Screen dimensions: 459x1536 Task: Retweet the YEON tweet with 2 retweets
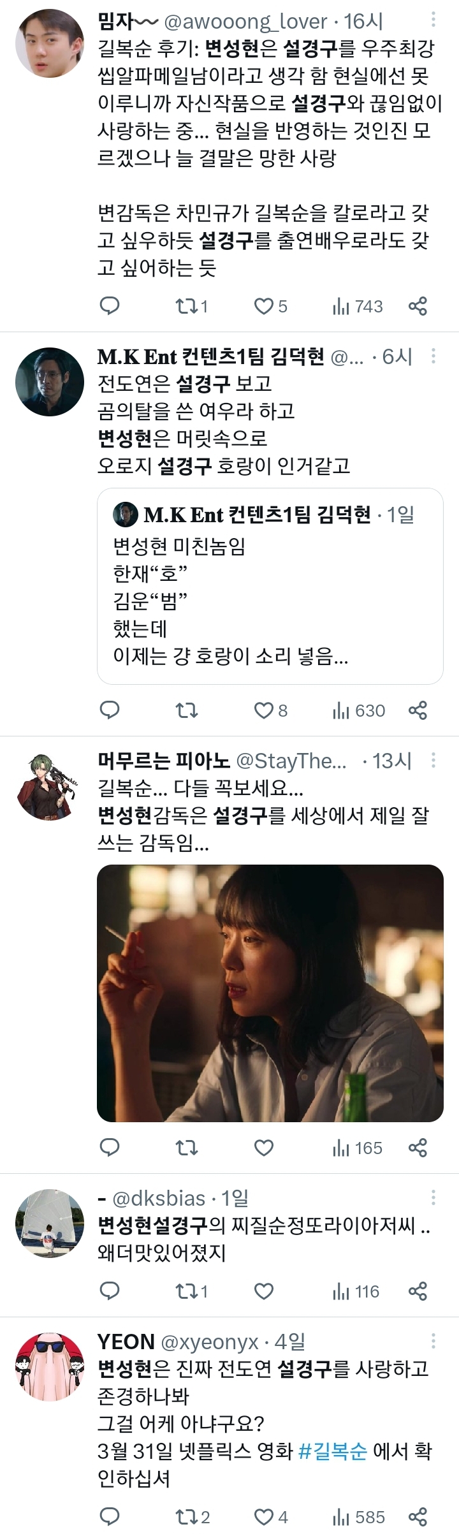(x=192, y=1517)
